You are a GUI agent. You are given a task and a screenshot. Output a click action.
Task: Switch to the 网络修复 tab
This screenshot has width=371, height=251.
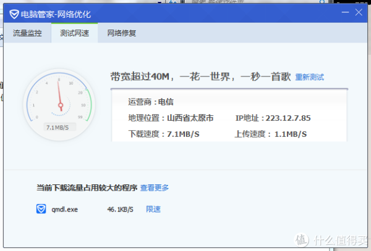coord(122,33)
